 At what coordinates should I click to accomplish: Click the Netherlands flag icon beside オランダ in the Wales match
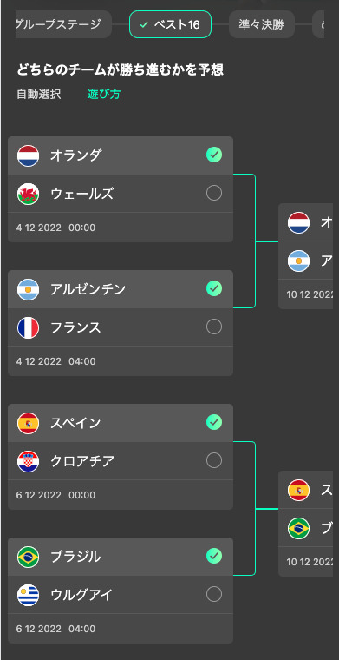(x=28, y=155)
